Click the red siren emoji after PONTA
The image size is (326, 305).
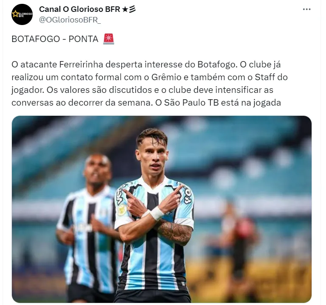109,39
